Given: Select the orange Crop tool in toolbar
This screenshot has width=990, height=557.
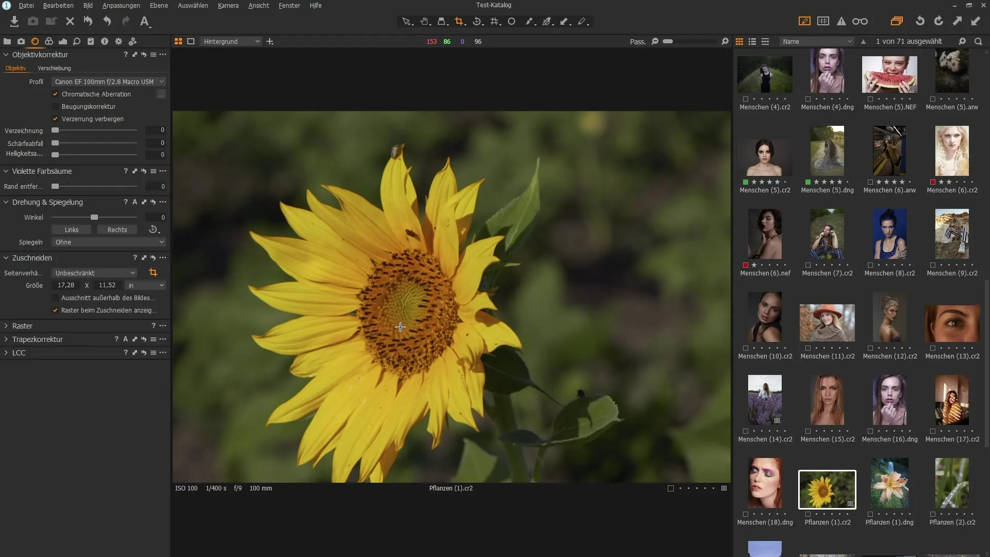Looking at the screenshot, I should 459,21.
